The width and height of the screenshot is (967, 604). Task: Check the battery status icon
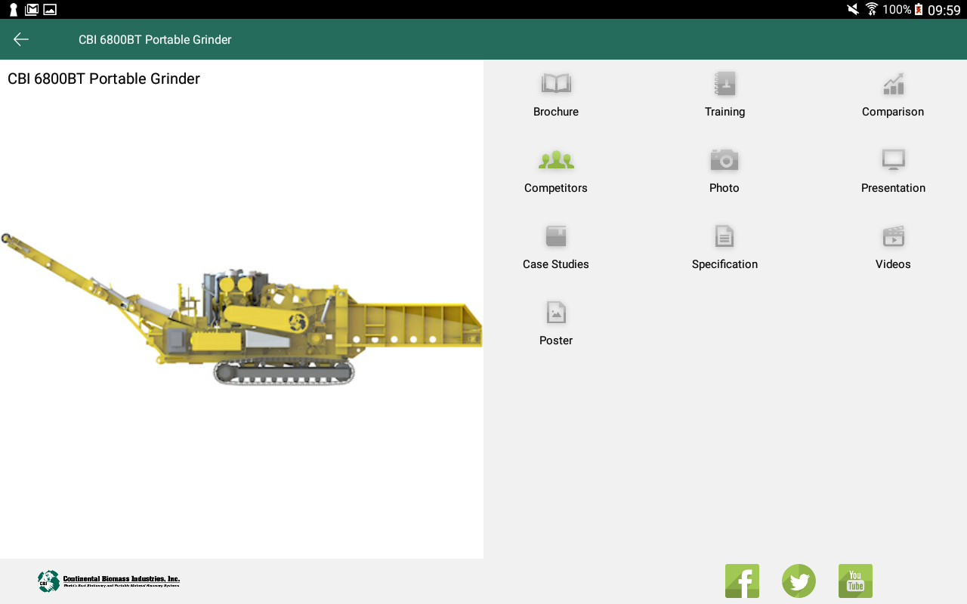pyautogui.click(x=919, y=9)
